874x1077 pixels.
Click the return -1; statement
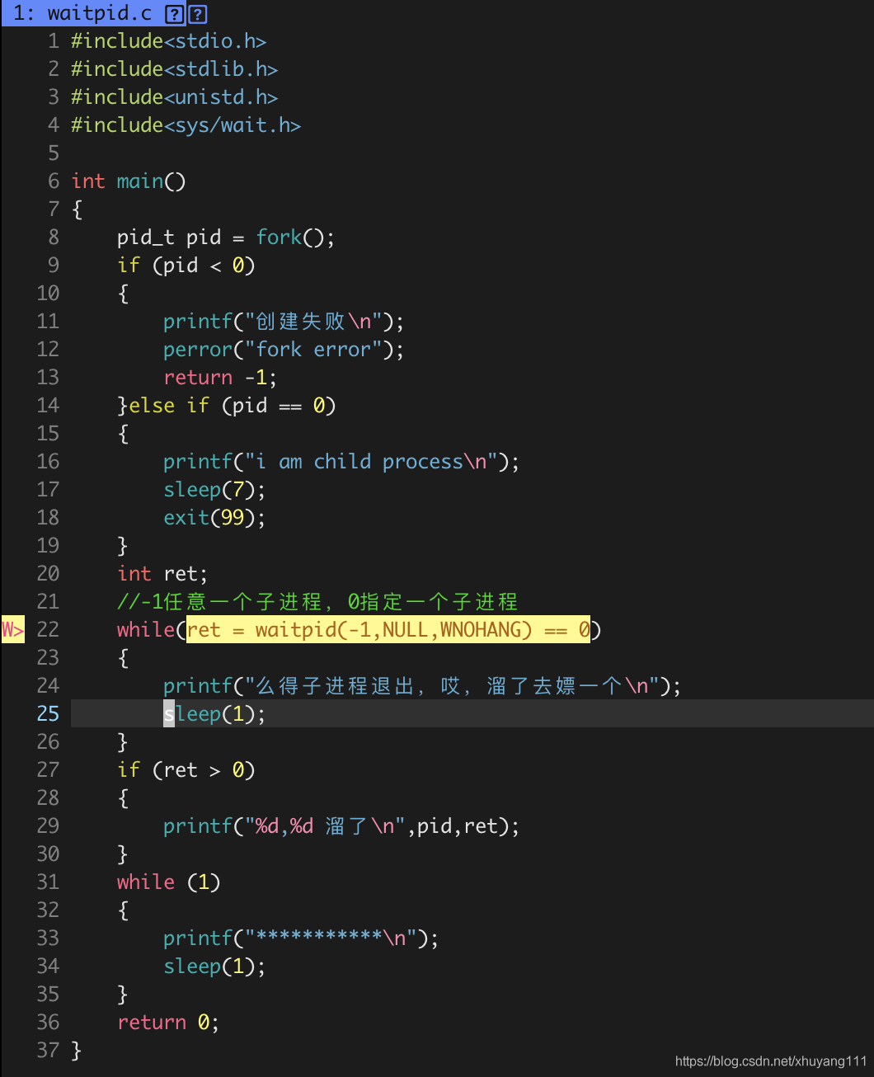(x=220, y=378)
